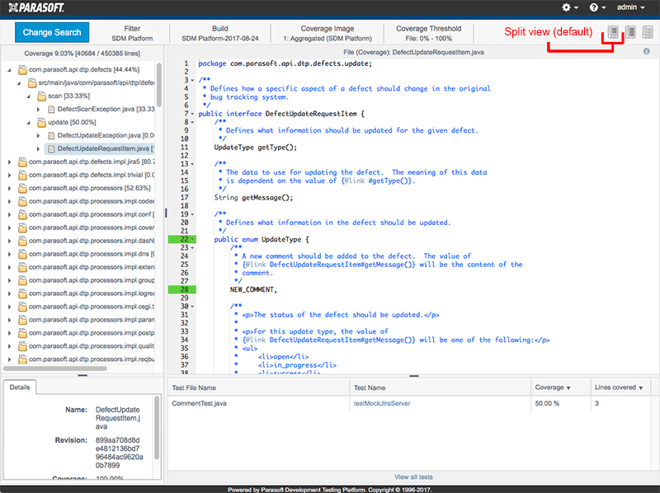The width and height of the screenshot is (660, 493).
Task: Fold the UpdateType enum at line 22
Action: [x=193, y=239]
